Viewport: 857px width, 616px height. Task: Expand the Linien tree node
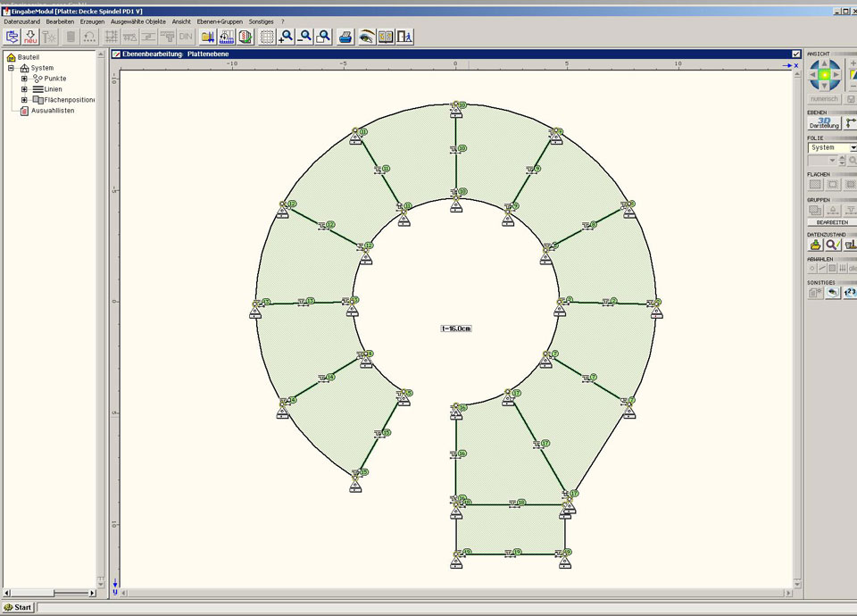(x=24, y=89)
